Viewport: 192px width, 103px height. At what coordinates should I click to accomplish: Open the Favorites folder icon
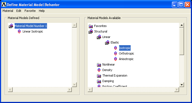tap(90, 26)
